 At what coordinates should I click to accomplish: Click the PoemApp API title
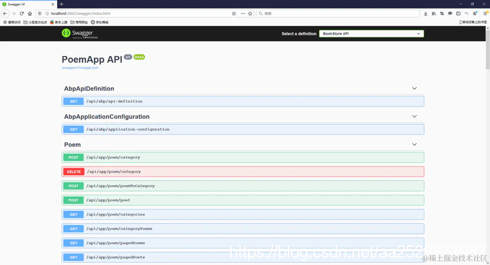(92, 60)
